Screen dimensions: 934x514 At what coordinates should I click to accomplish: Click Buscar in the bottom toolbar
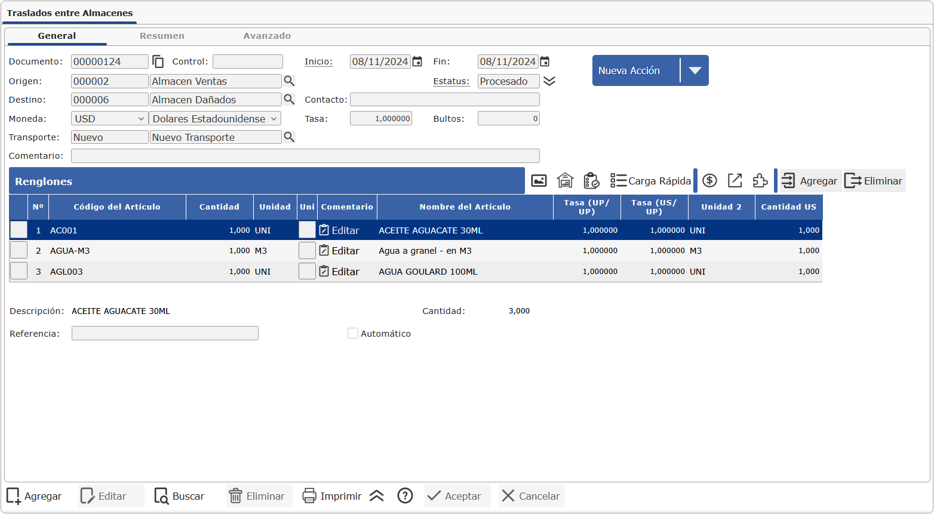tap(180, 496)
